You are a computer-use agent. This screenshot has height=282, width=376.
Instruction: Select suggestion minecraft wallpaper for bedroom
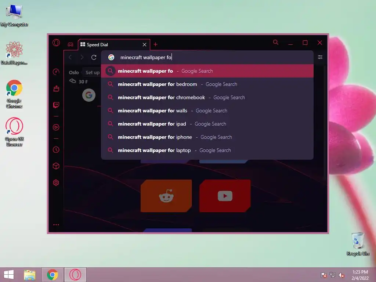point(207,84)
